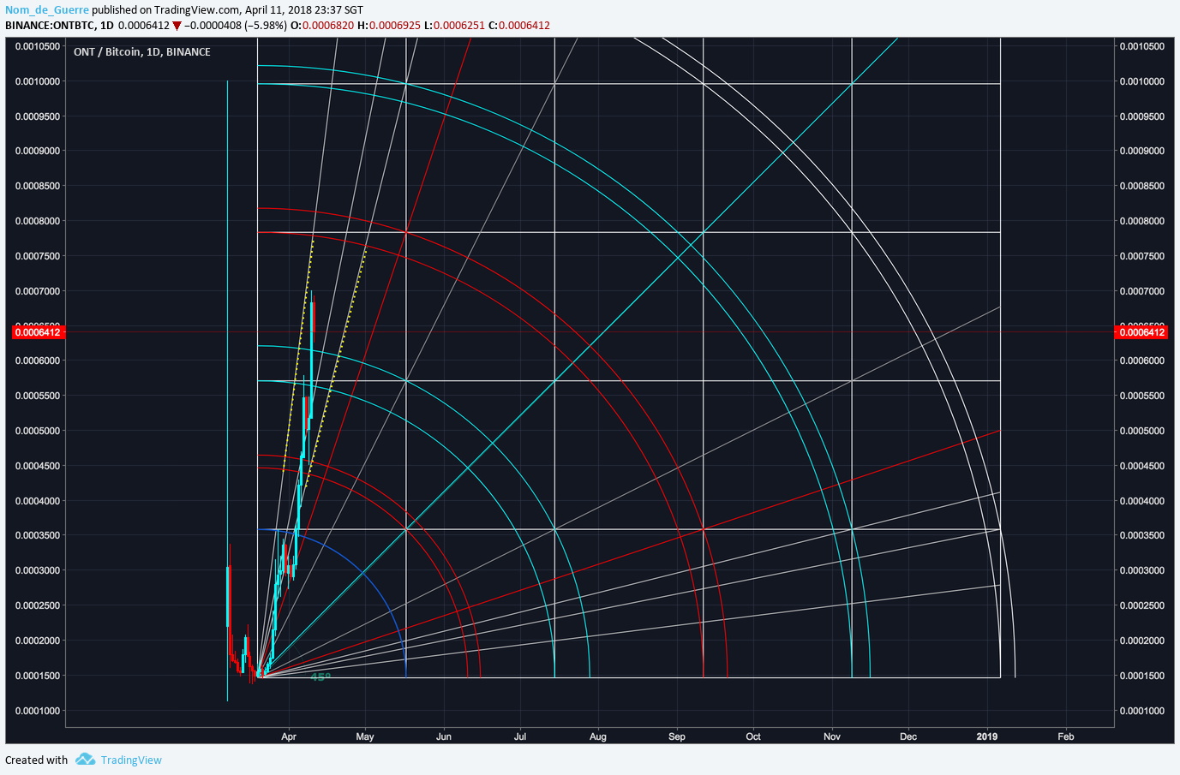The height and width of the screenshot is (775, 1180).
Task: Click 0.0010500 on the left price axis
Action: pyautogui.click(x=38, y=46)
